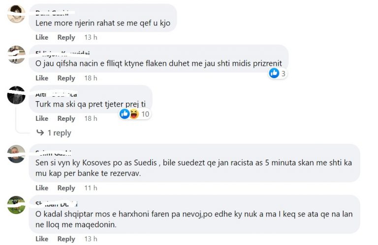Expand the '1 reply' thread
The width and height of the screenshot is (378, 245).
pos(59,133)
